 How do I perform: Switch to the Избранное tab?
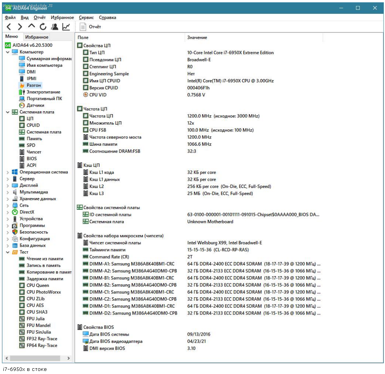[37, 37]
